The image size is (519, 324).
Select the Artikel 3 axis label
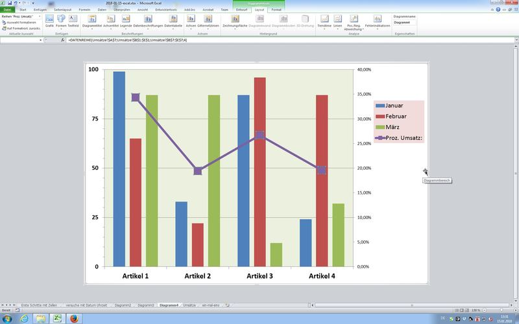coord(260,276)
